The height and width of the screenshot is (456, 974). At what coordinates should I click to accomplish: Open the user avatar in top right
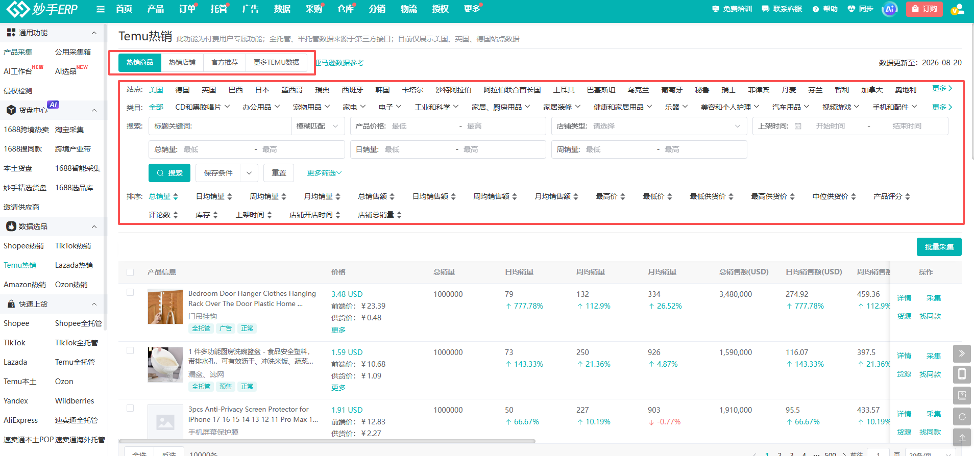957,9
